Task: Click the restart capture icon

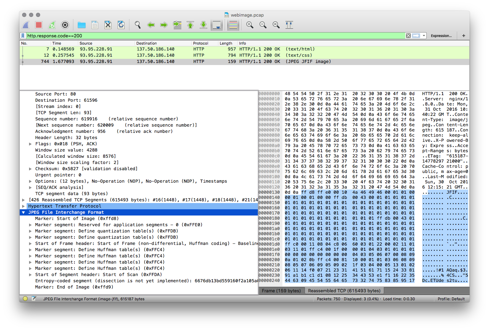Action: (52, 25)
